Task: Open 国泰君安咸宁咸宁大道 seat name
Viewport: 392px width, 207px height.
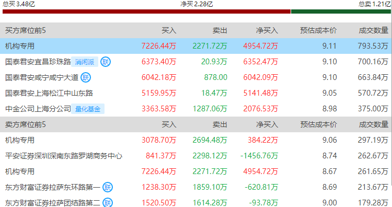Action: coord(42,77)
